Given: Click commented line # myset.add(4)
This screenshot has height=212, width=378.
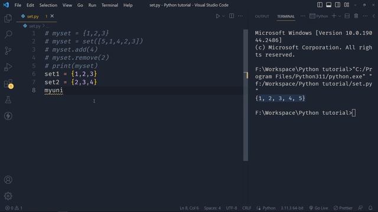Looking at the screenshot, I should pyautogui.click(x=71, y=49).
